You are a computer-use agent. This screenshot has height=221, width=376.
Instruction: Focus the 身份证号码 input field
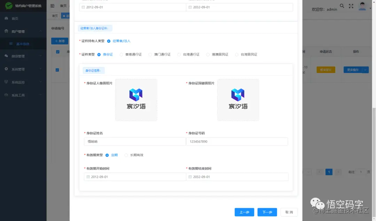coord(237,141)
